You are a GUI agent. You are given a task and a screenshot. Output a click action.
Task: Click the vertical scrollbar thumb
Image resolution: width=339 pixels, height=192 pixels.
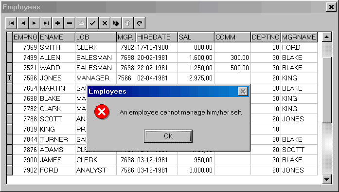(x=327, y=90)
